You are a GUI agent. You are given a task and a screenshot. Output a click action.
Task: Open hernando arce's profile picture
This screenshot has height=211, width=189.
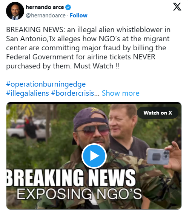[15, 11]
